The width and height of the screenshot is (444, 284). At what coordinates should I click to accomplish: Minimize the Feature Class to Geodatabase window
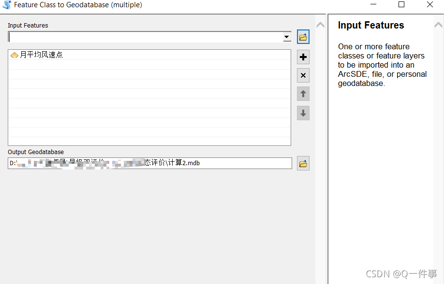[x=373, y=4]
